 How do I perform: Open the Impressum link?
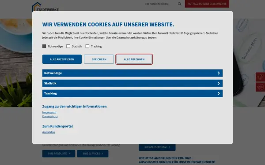point(49,112)
